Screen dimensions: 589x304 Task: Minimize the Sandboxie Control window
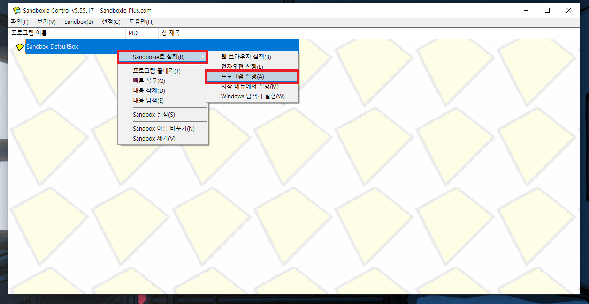point(526,10)
